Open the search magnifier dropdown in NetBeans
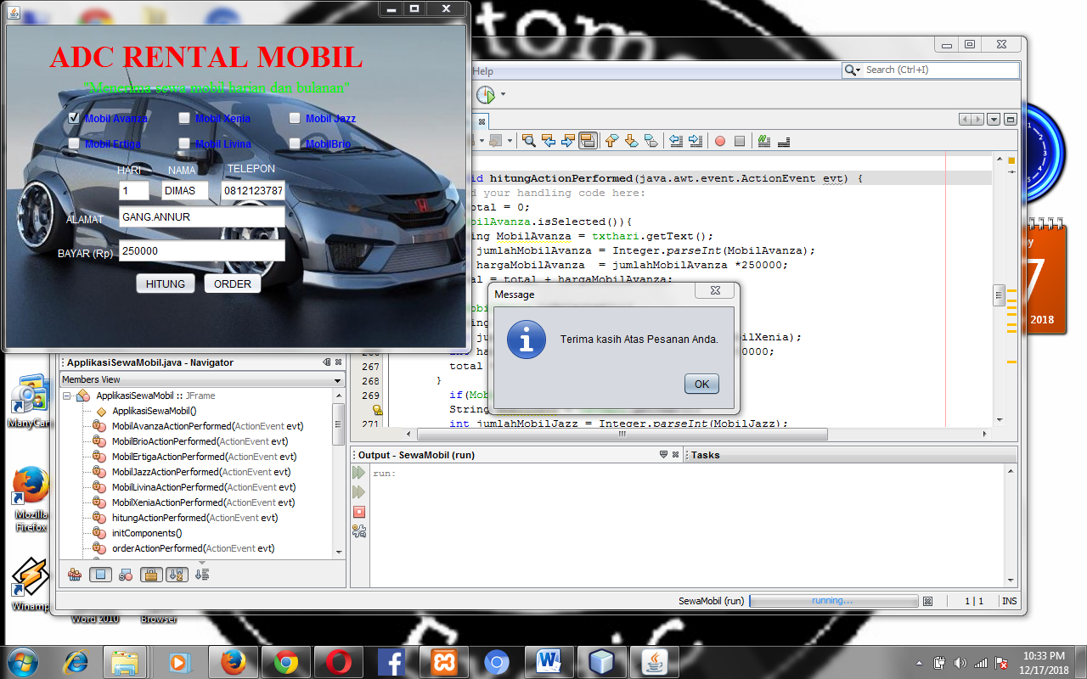This screenshot has width=1087, height=679. pyautogui.click(x=853, y=70)
